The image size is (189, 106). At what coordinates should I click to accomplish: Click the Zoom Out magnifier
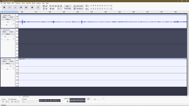53,6
